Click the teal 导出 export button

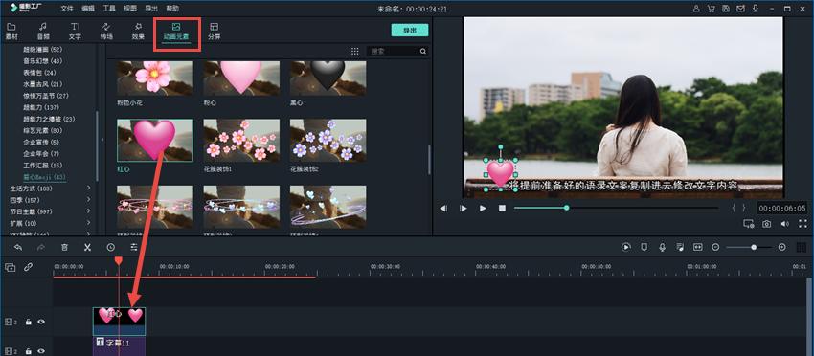[410, 30]
